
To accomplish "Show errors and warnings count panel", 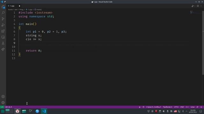I will pyautogui.click(x=9, y=107).
